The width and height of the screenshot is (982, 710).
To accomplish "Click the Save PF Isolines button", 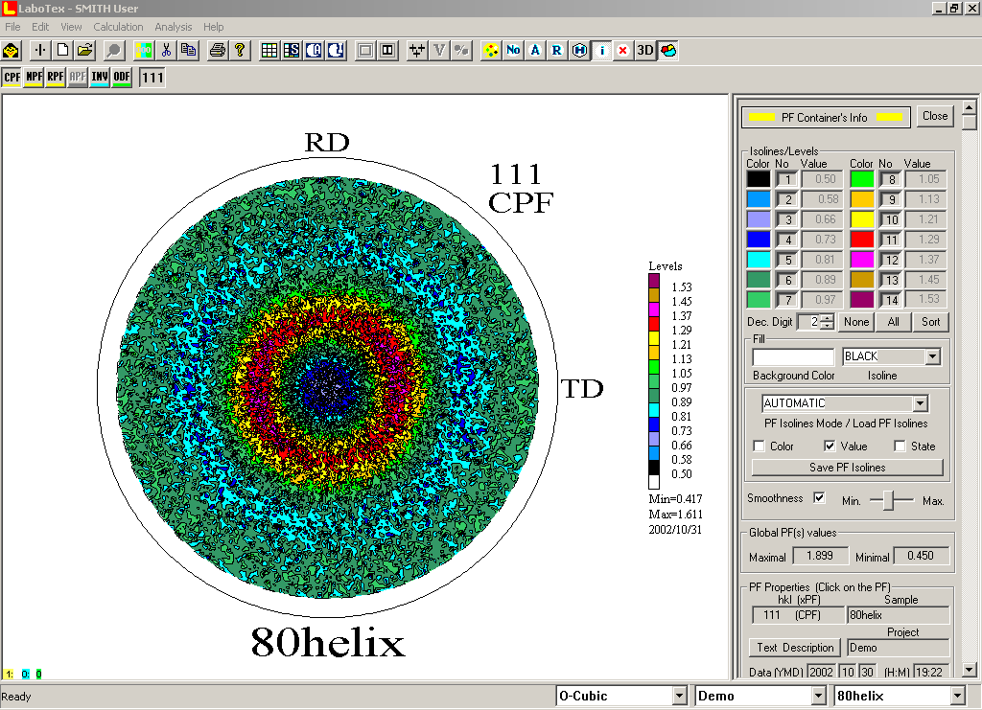I will pos(847,468).
